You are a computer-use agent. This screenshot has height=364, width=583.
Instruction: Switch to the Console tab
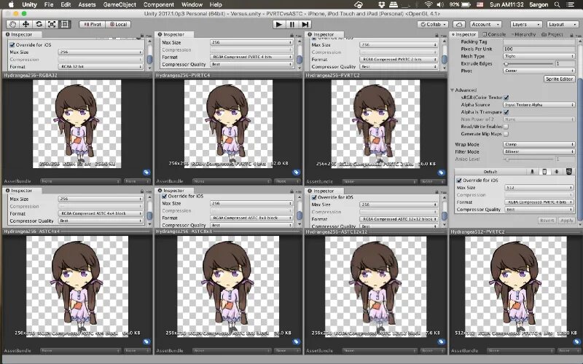pos(494,34)
